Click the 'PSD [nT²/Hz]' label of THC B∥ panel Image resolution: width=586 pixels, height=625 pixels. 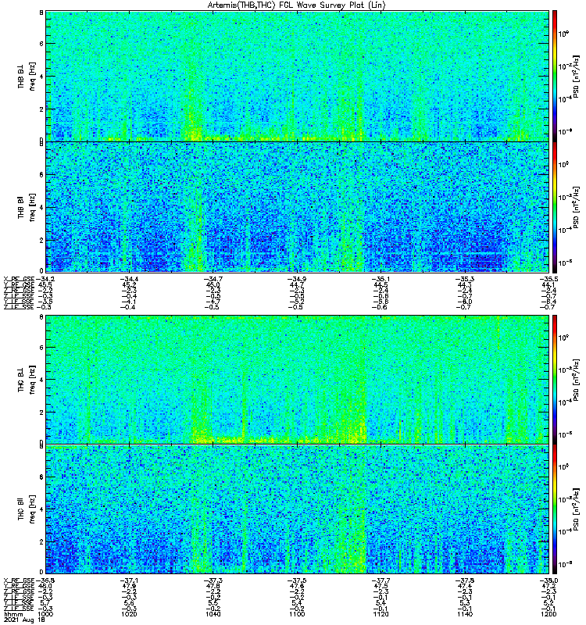coord(576,509)
